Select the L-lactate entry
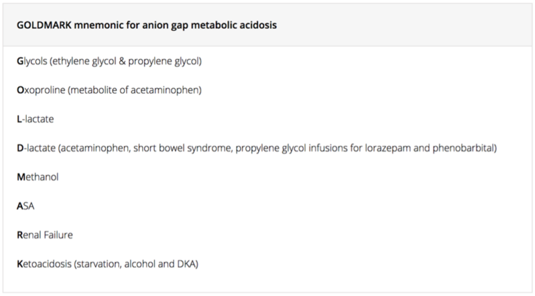The height and width of the screenshot is (296, 535). pos(35,119)
